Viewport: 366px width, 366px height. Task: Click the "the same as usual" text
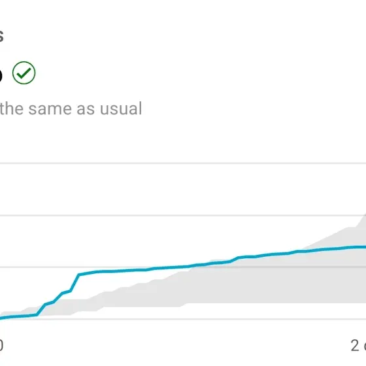pos(71,108)
